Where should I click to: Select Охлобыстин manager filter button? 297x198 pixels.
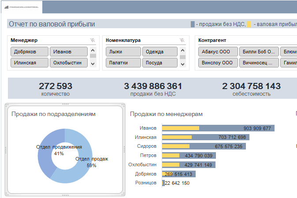tap(69, 63)
